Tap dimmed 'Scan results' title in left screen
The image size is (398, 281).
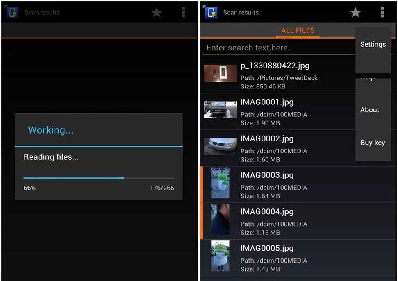42,12
